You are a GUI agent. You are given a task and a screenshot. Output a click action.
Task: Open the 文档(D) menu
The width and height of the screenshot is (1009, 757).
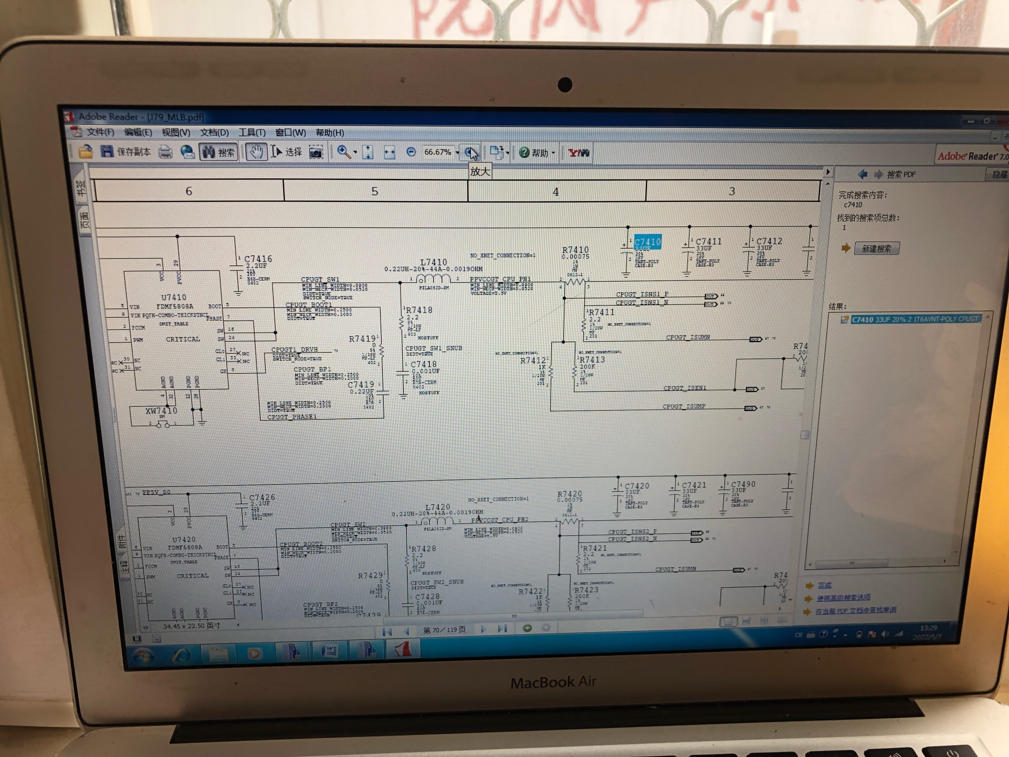214,133
